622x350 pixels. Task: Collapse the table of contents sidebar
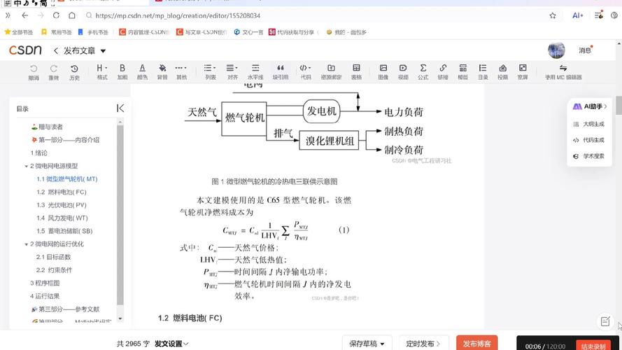120,108
